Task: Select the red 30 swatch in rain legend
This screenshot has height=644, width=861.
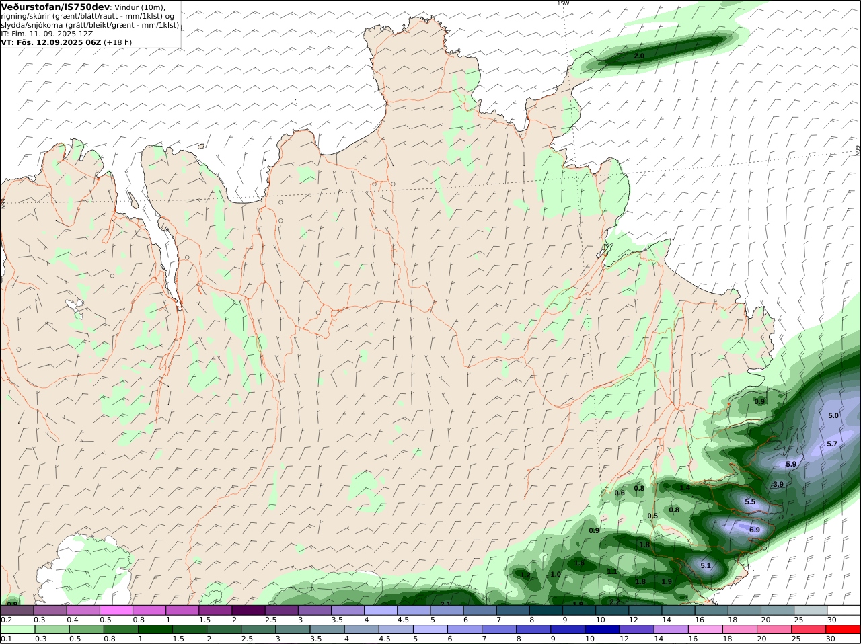Action: 844,630
